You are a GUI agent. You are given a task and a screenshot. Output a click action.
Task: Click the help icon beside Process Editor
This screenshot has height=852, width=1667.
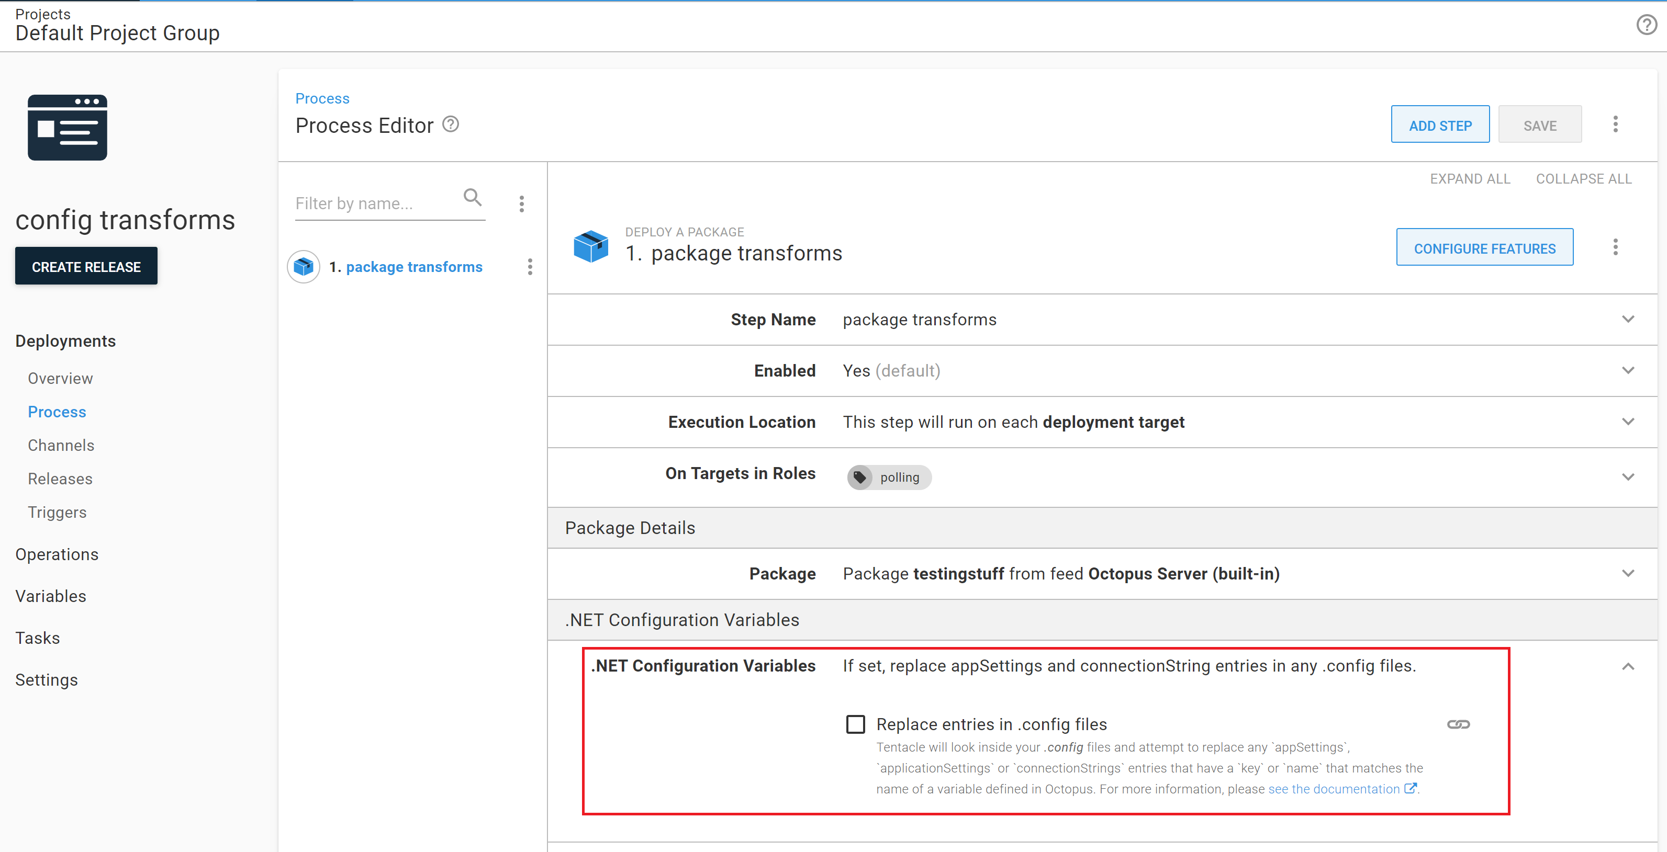[x=451, y=124]
